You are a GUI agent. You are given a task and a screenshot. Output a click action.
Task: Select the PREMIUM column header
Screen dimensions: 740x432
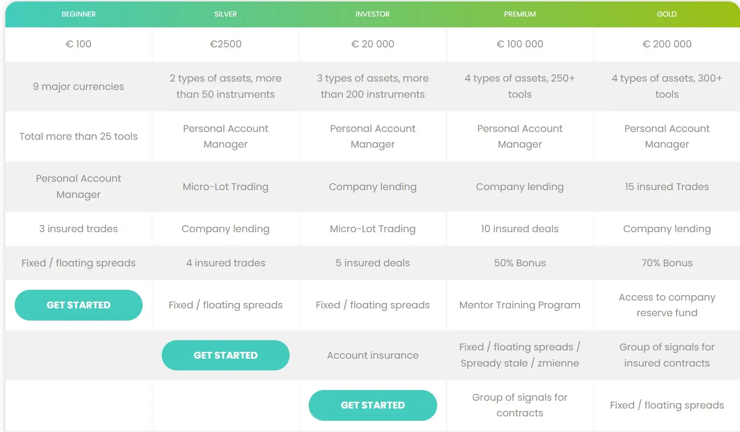pos(520,14)
